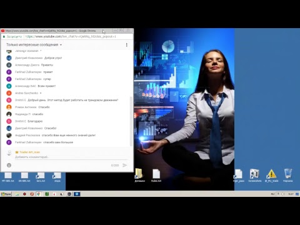Viewport: 300px width, 225px height.
Task: Open the chat options three-dot menu
Action: click(x=126, y=45)
